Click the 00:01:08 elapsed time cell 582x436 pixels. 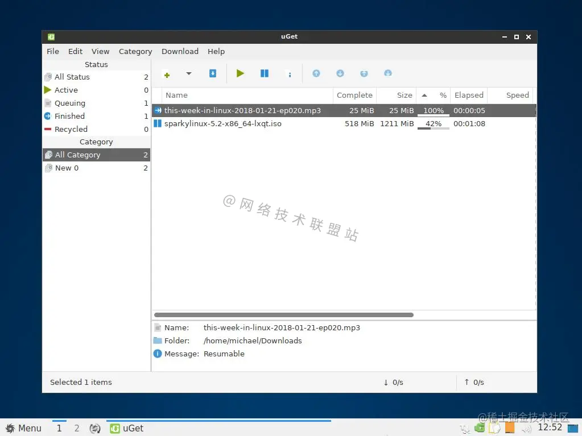click(469, 124)
